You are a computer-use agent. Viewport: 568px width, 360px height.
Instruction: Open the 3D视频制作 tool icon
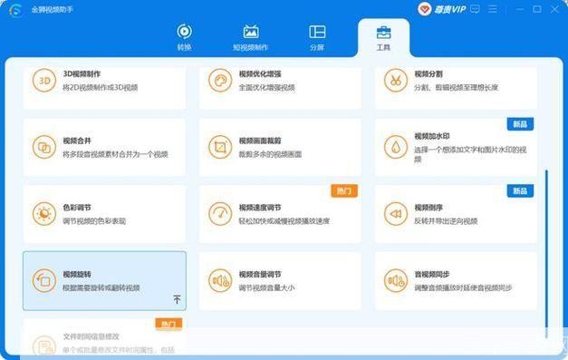click(x=44, y=80)
